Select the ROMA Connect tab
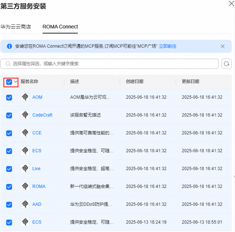The image size is (235, 232). click(60, 27)
